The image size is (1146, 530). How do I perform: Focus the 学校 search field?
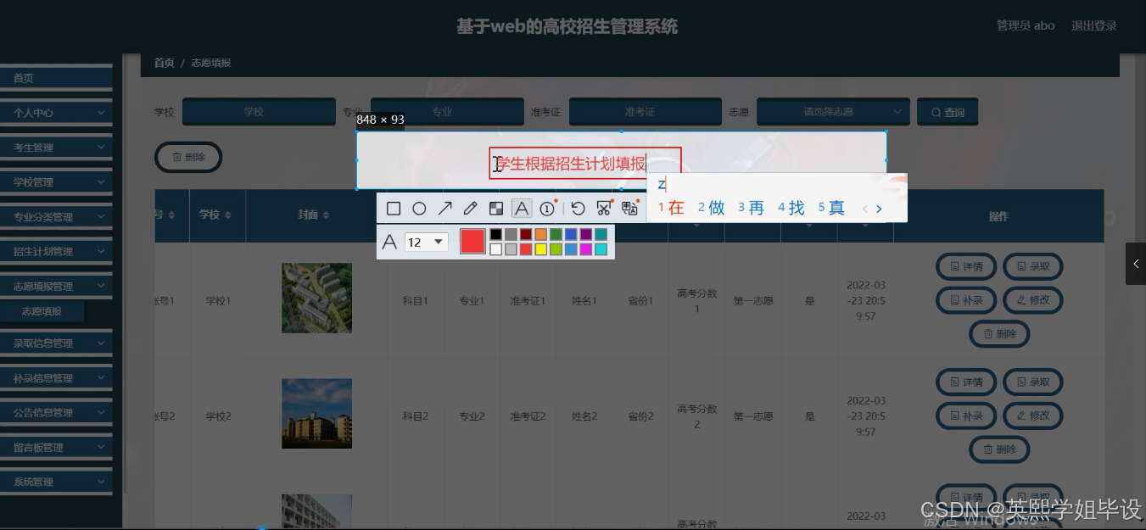click(259, 112)
